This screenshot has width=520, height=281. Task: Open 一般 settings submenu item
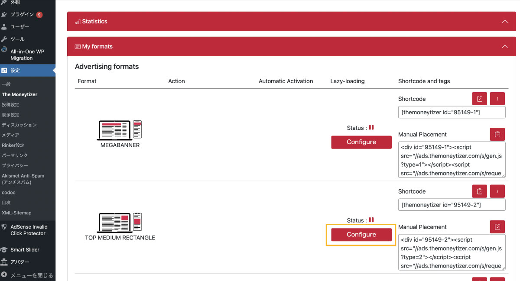click(x=6, y=84)
